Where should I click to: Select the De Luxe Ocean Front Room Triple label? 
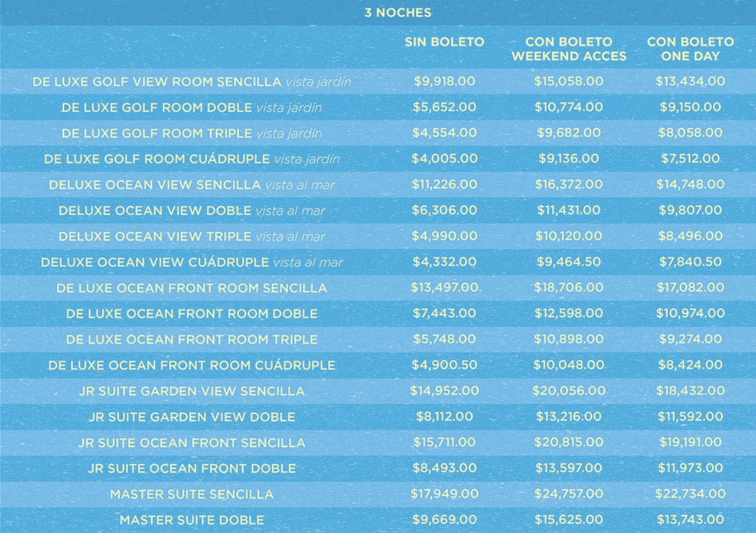tap(192, 339)
